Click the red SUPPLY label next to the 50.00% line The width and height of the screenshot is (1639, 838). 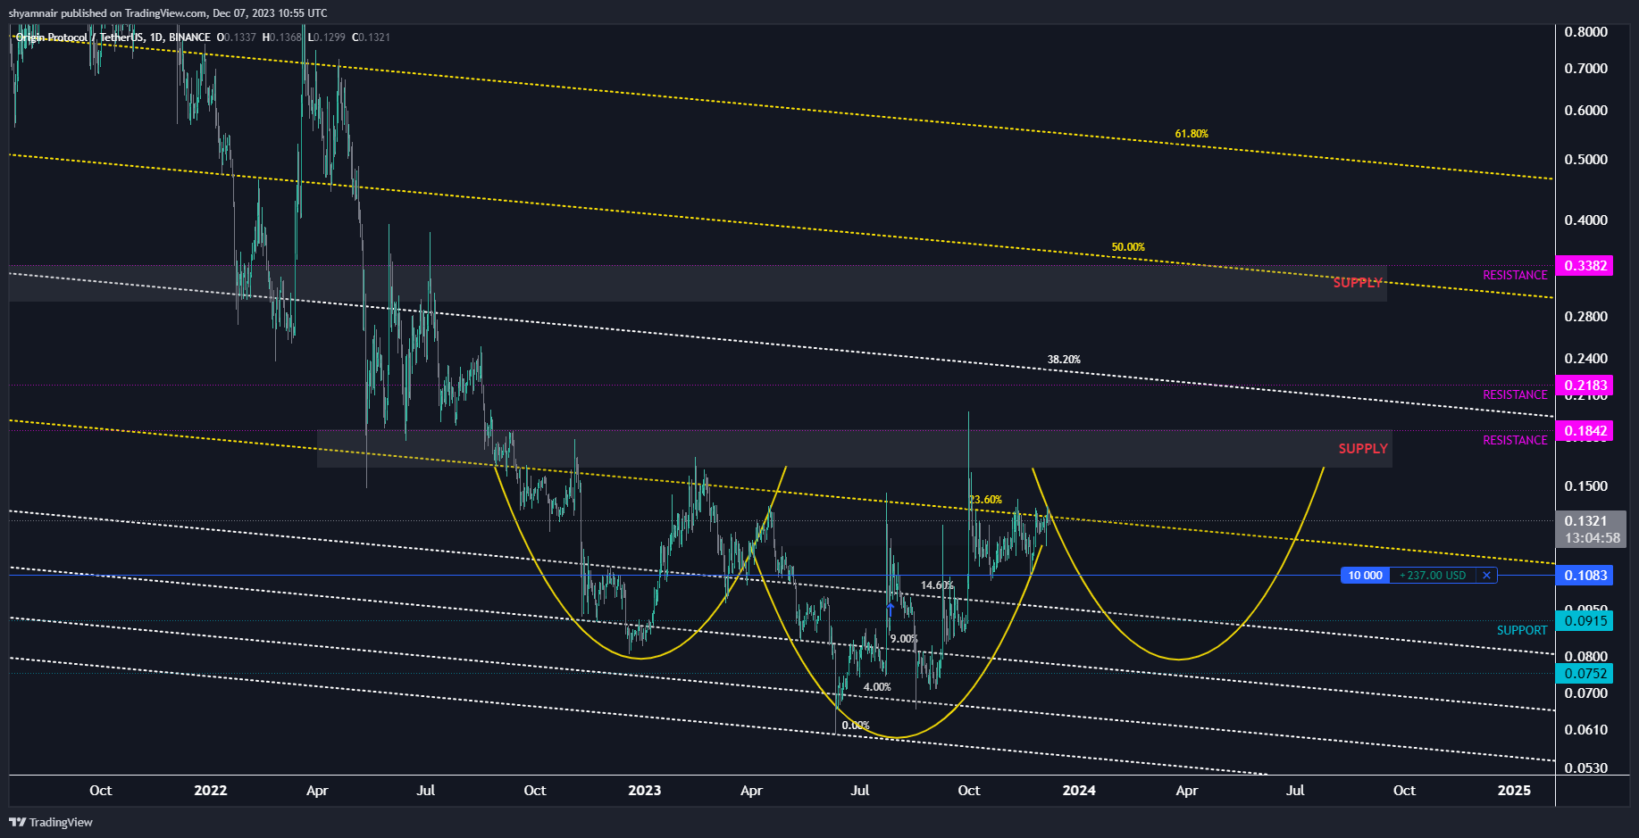[x=1358, y=283]
